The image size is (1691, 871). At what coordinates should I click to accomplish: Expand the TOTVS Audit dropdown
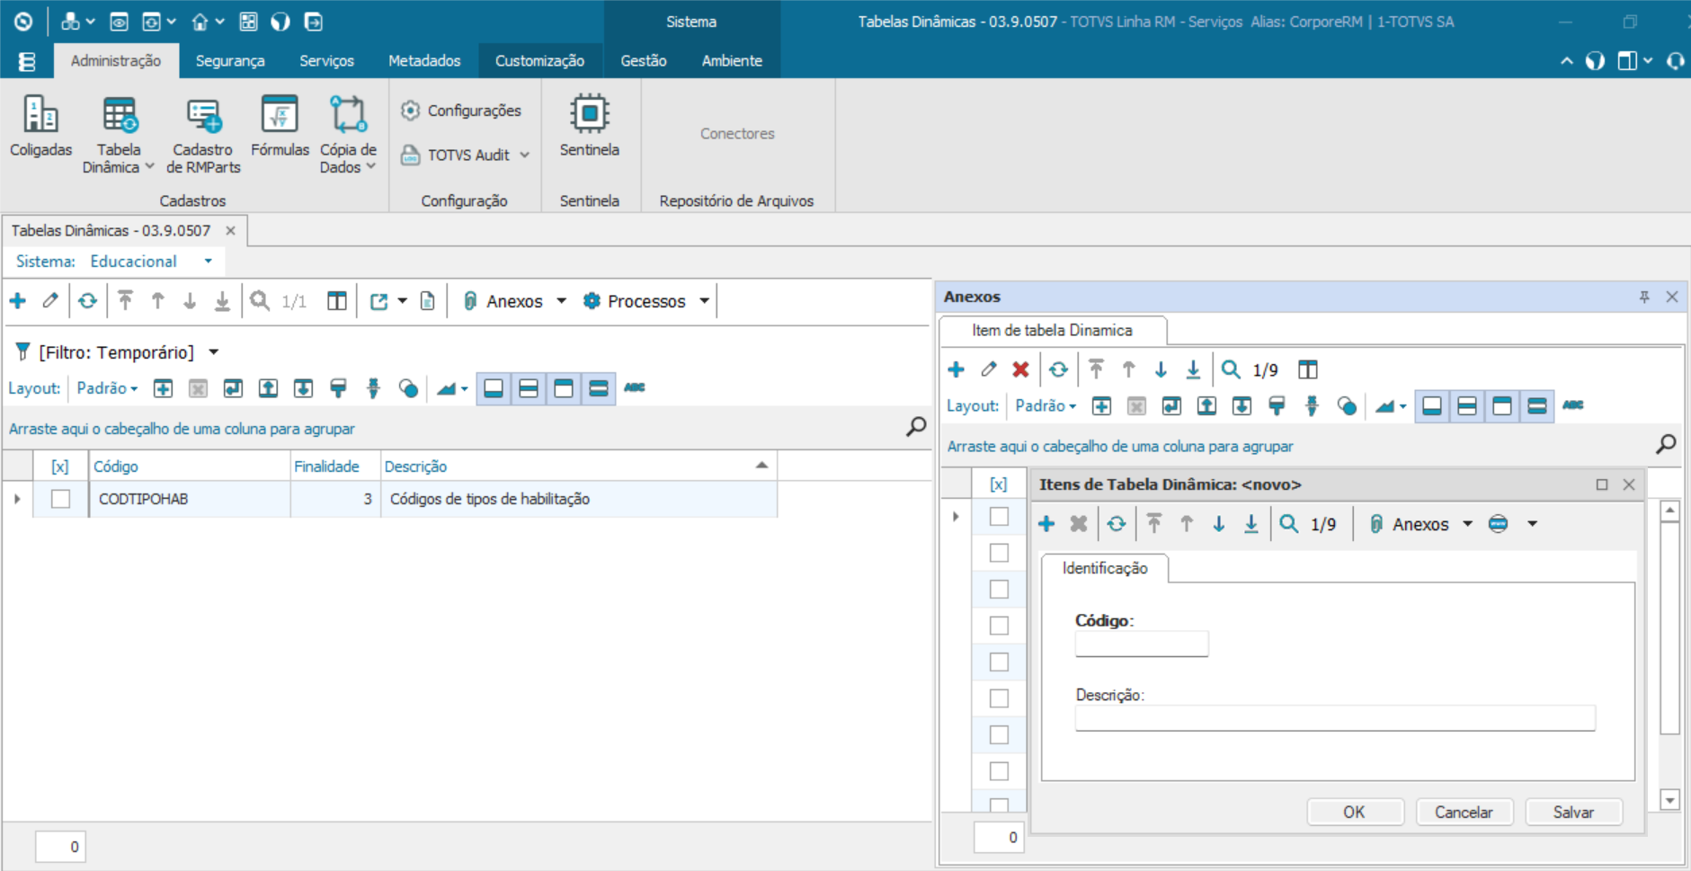click(x=525, y=156)
